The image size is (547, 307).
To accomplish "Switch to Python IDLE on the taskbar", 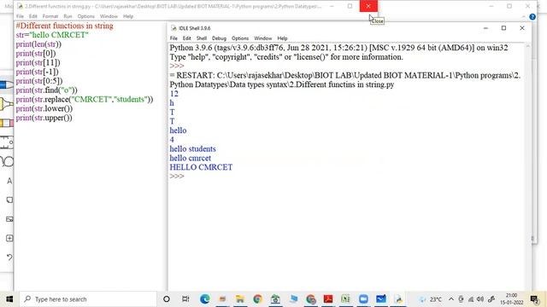I will 398,299.
